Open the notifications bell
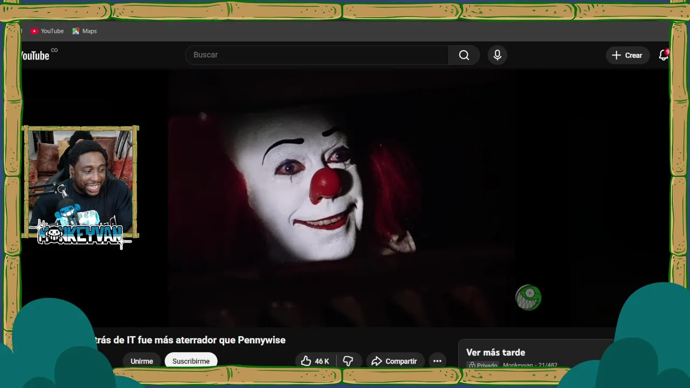Screen dimensions: 690x388 (x=663, y=55)
